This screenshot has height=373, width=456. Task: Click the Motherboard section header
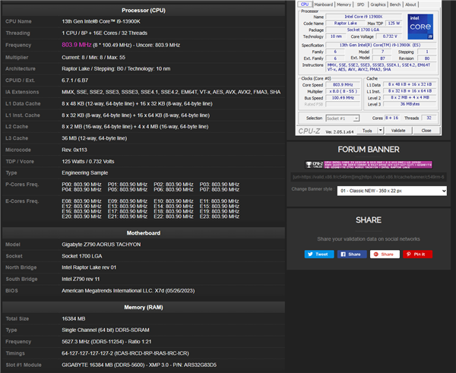pyautogui.click(x=144, y=233)
